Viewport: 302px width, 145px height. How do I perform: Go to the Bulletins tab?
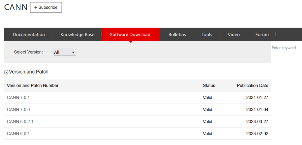click(177, 35)
